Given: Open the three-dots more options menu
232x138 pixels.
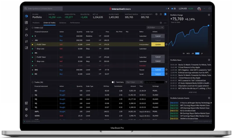Looking at the screenshot, I should pyautogui.click(x=165, y=23).
